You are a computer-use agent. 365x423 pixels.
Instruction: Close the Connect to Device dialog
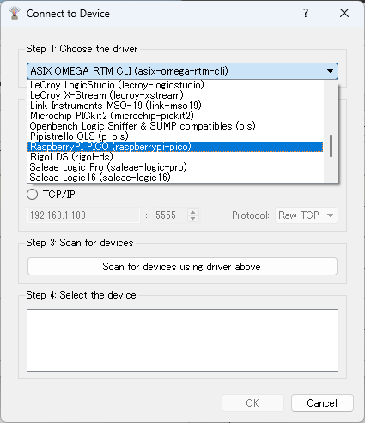(344, 13)
